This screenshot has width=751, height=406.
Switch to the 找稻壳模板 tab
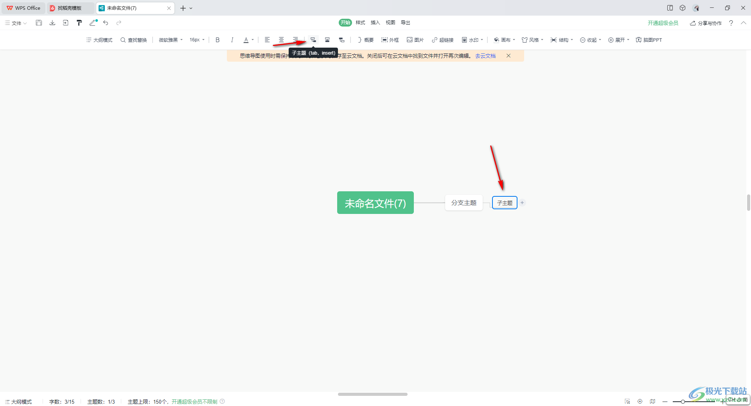pos(70,8)
